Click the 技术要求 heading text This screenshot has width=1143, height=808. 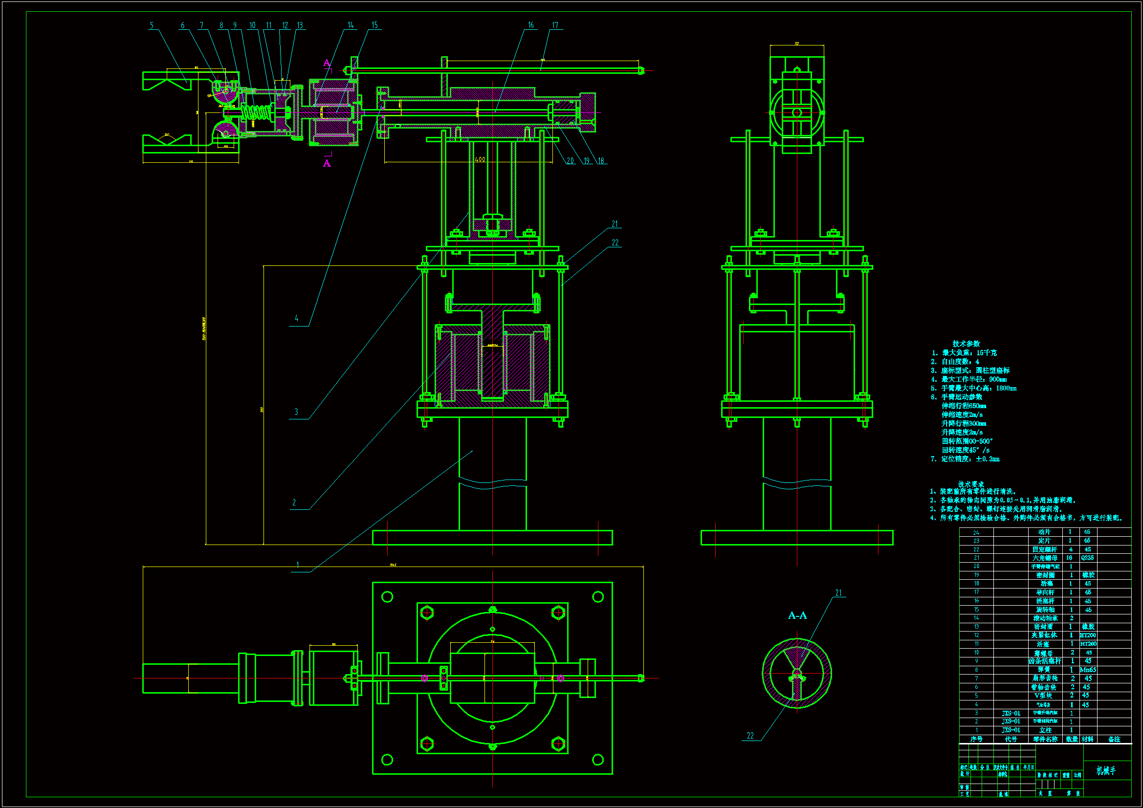[x=971, y=484]
